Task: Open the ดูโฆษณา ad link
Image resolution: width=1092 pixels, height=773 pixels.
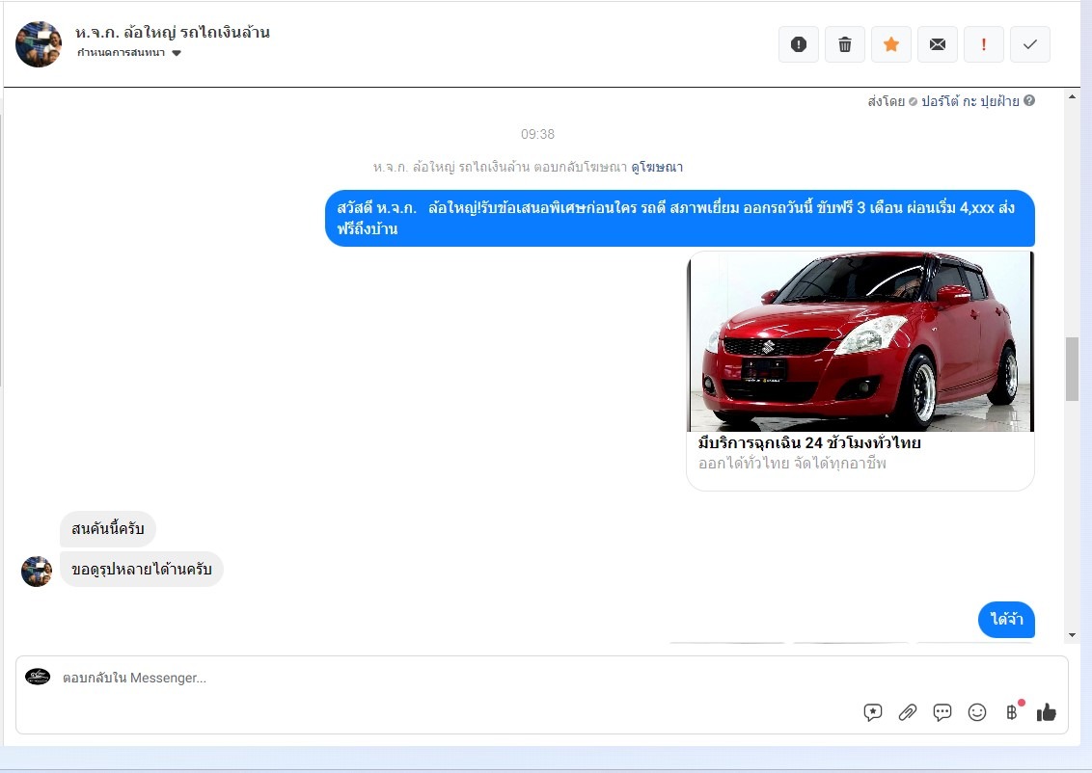Action: (657, 167)
